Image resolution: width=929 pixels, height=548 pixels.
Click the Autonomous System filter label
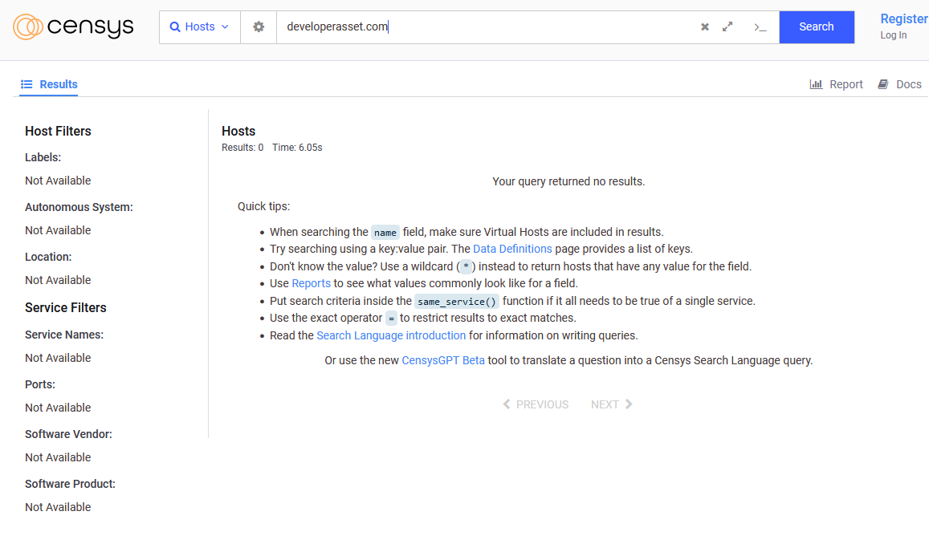[x=79, y=207]
